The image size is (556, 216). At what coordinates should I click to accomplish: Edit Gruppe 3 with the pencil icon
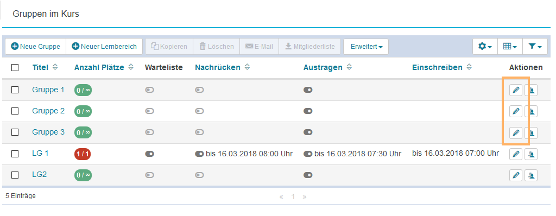[516, 132]
